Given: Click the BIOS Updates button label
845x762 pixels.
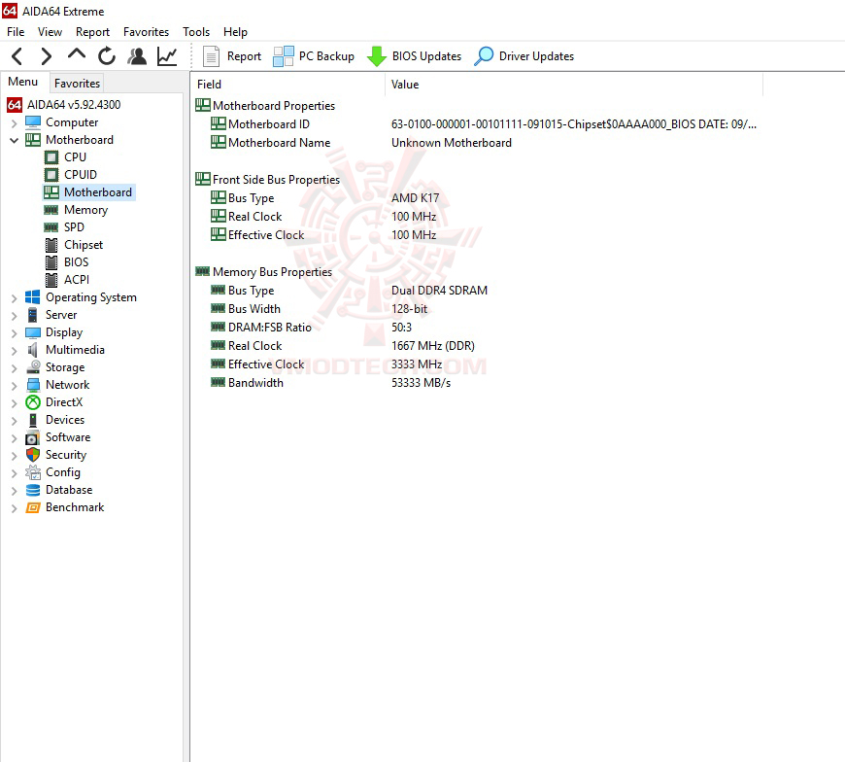Looking at the screenshot, I should click(x=426, y=56).
